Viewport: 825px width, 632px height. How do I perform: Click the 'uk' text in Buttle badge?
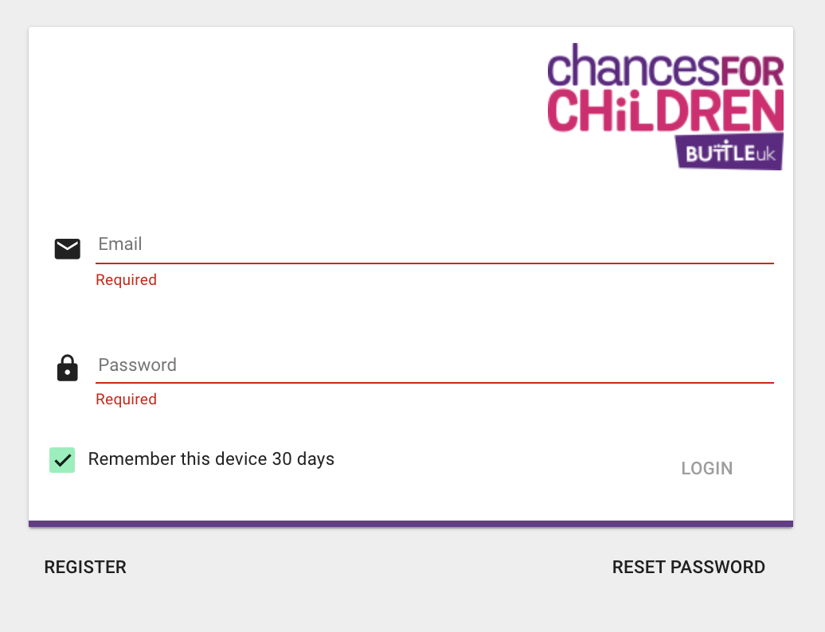765,153
